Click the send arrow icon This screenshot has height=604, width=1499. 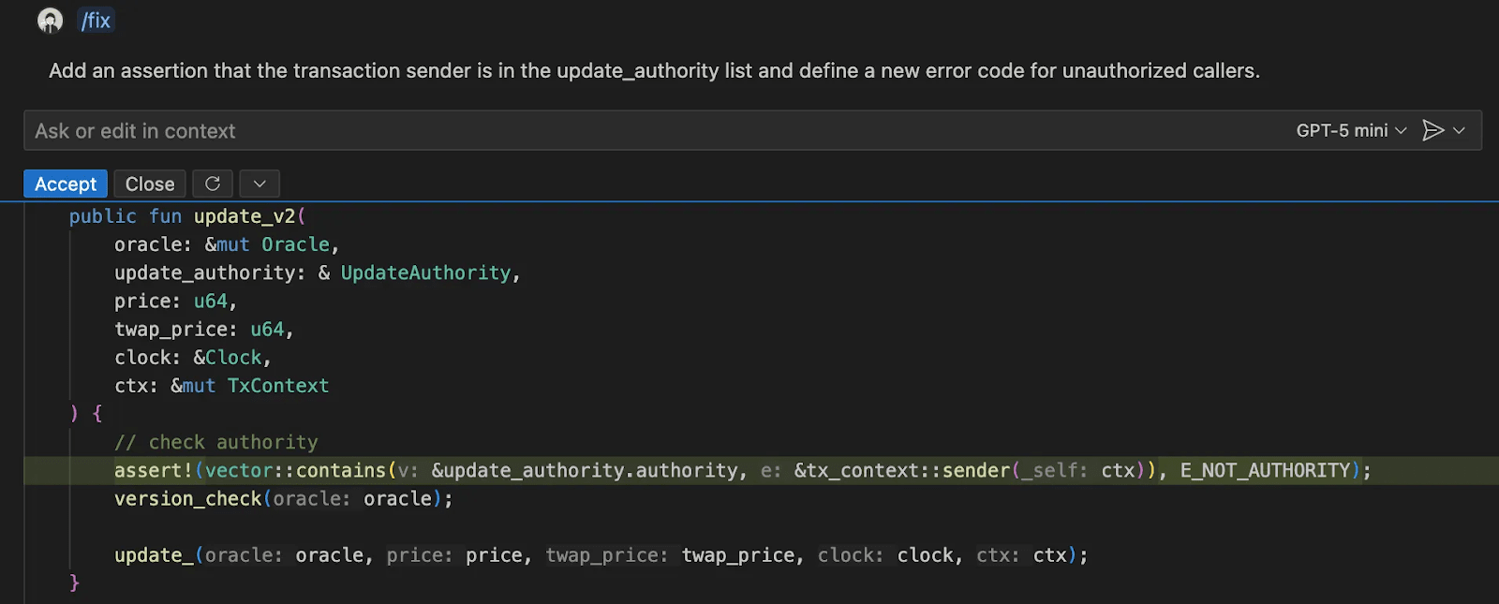pos(1432,130)
